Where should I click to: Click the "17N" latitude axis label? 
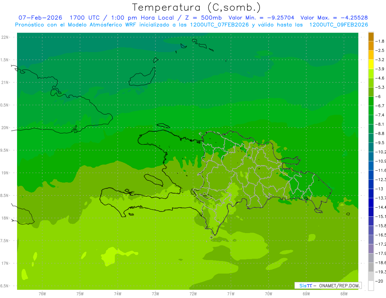point(5,264)
